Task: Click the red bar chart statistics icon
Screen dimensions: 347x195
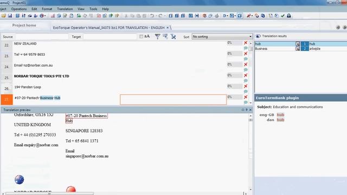Action: click(x=53, y=16)
